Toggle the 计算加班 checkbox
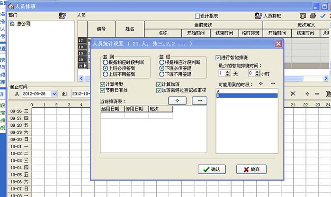This screenshot has width=331, height=197. (159, 84)
